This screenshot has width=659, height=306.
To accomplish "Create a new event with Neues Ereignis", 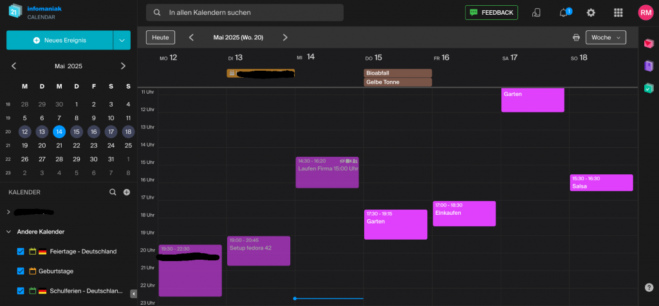I will (x=60, y=40).
